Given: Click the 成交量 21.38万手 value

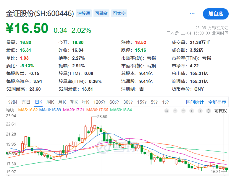Looking at the screenshot, I should click(x=200, y=43).
